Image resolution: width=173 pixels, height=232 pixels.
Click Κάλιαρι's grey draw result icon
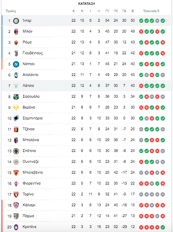152,205
